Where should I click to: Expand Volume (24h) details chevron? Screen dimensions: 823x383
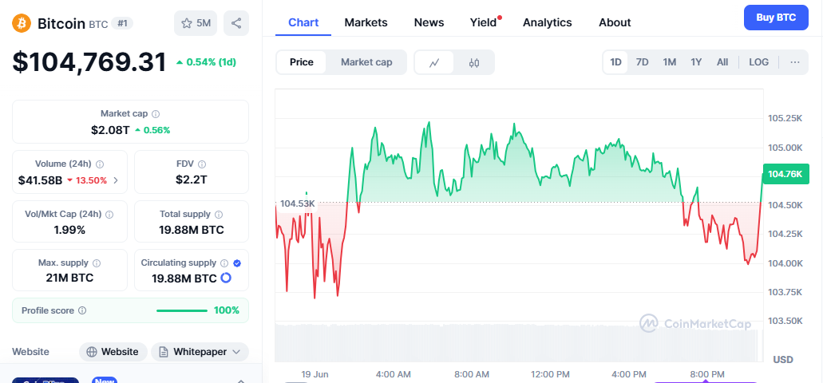click(116, 180)
